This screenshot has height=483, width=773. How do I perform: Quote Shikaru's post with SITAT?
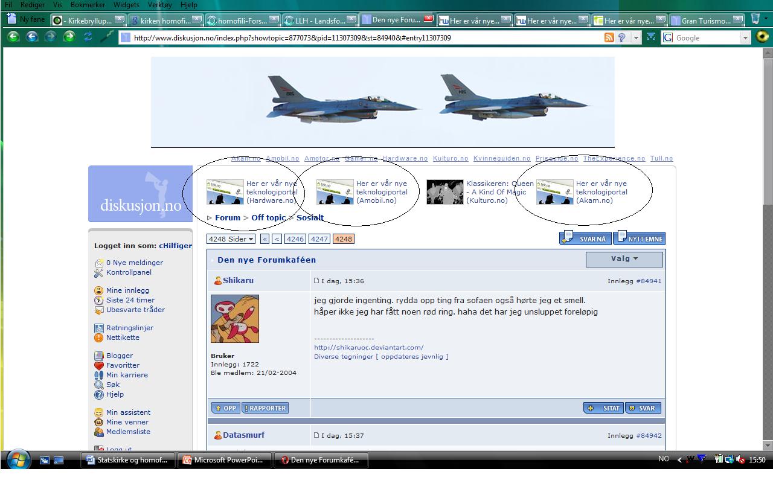603,408
